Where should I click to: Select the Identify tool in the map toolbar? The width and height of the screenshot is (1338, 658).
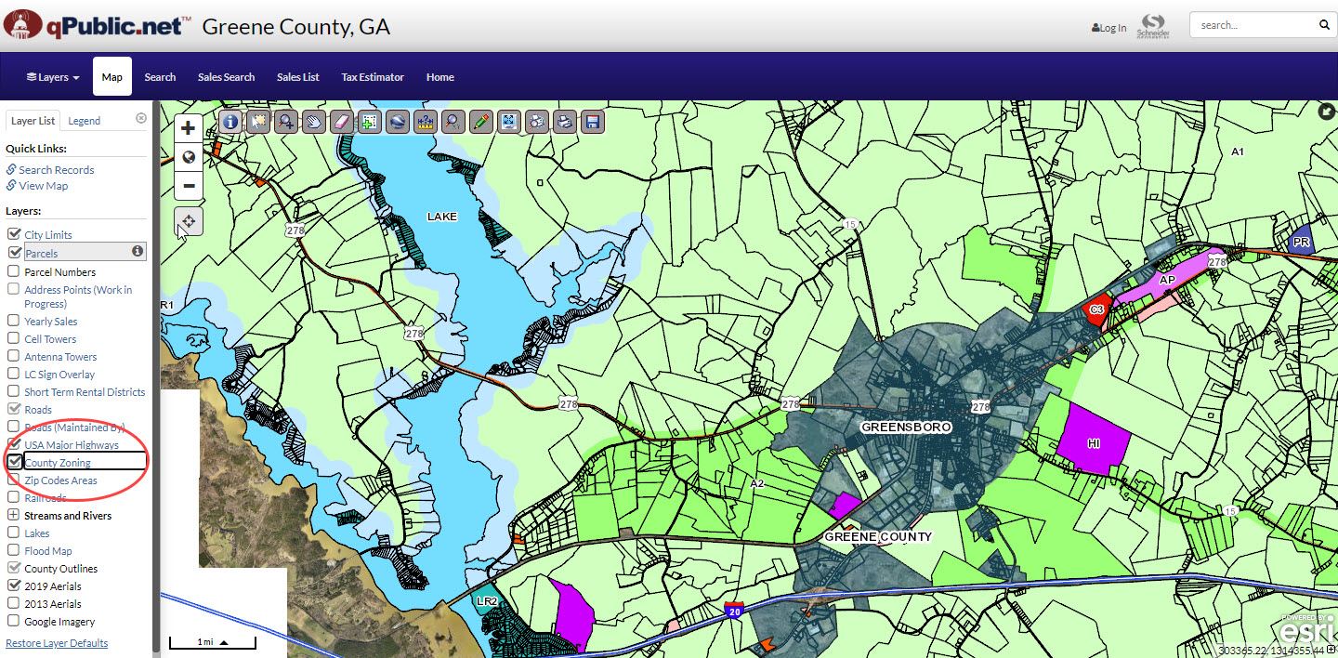(230, 121)
